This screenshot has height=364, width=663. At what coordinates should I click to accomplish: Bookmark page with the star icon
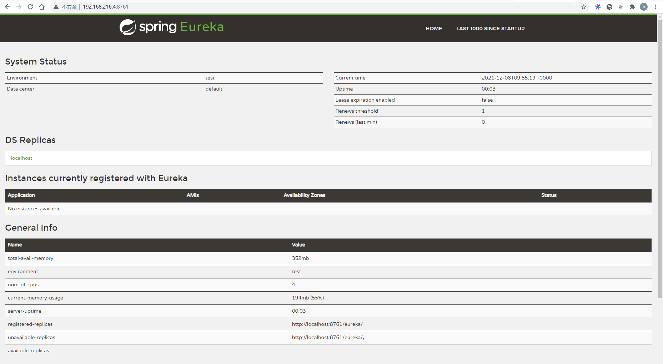(x=584, y=7)
